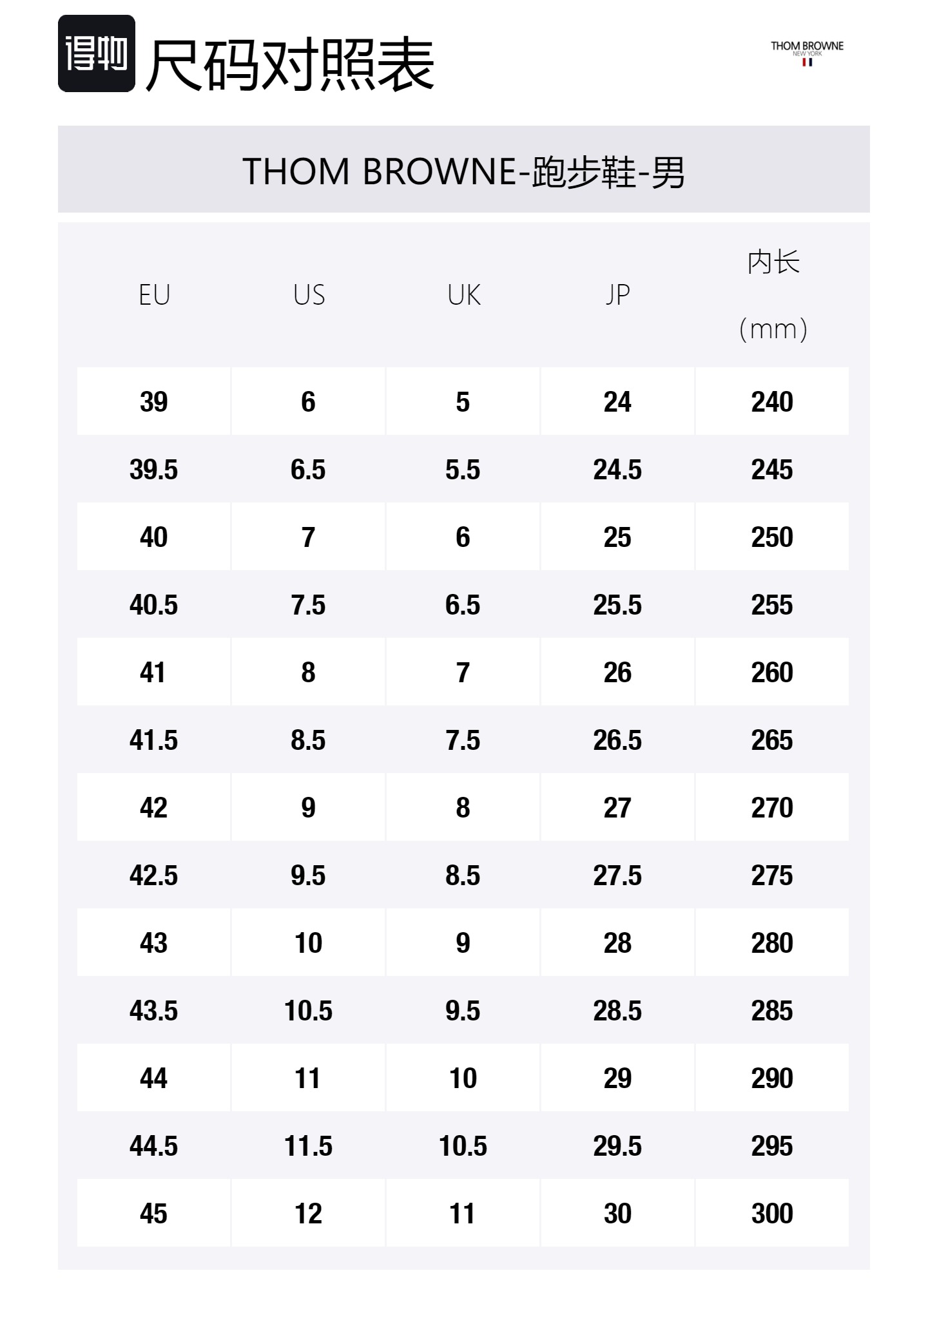Click the US column header
Screen dimensions: 928x1320
[x=309, y=295]
